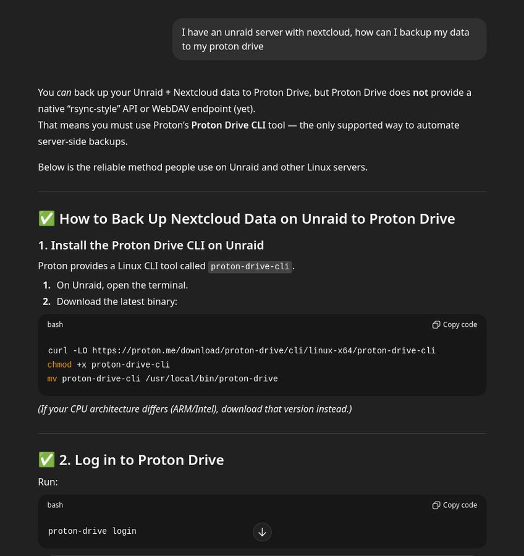Click the copy icon in the curl code block
This screenshot has width=524, height=556.
click(x=436, y=324)
